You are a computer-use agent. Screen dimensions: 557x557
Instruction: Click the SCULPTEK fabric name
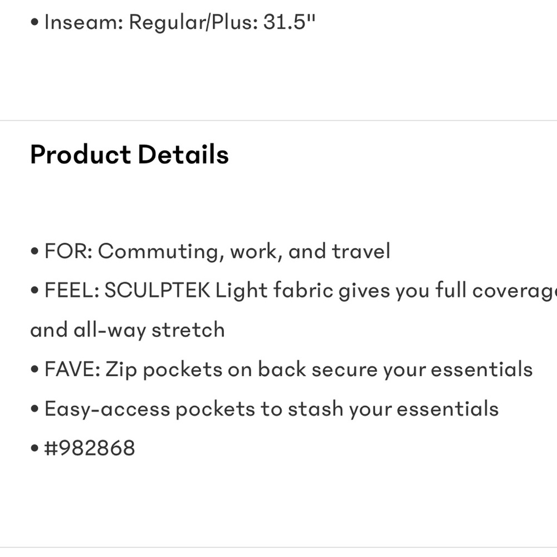(x=157, y=291)
